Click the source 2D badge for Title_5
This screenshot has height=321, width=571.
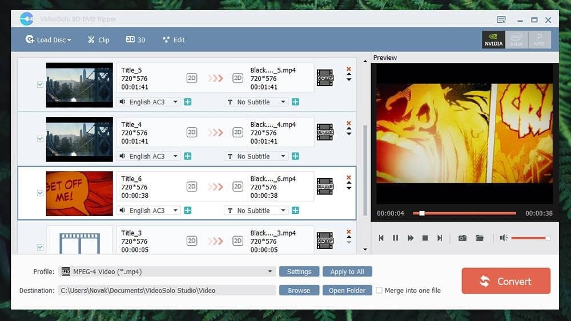coord(191,78)
